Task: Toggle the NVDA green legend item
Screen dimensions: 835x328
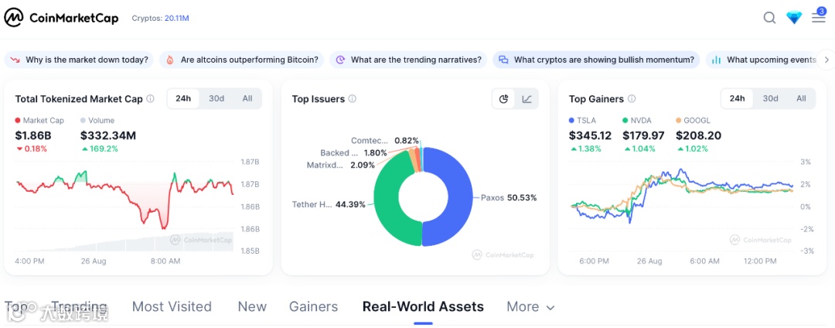Action: point(637,121)
